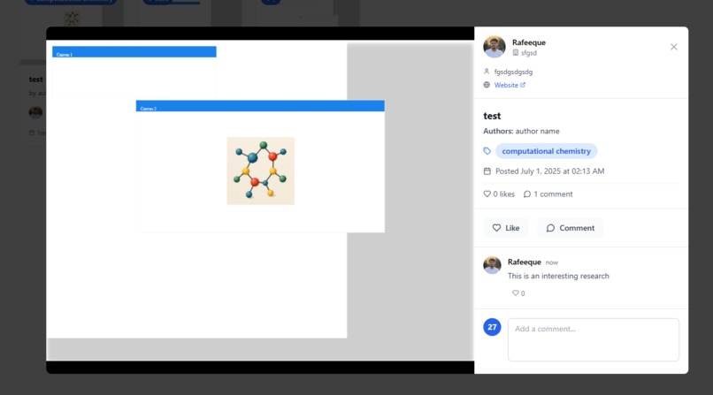Click the external link icon beside Website
Screen dimensions: 713x395
(523, 85)
